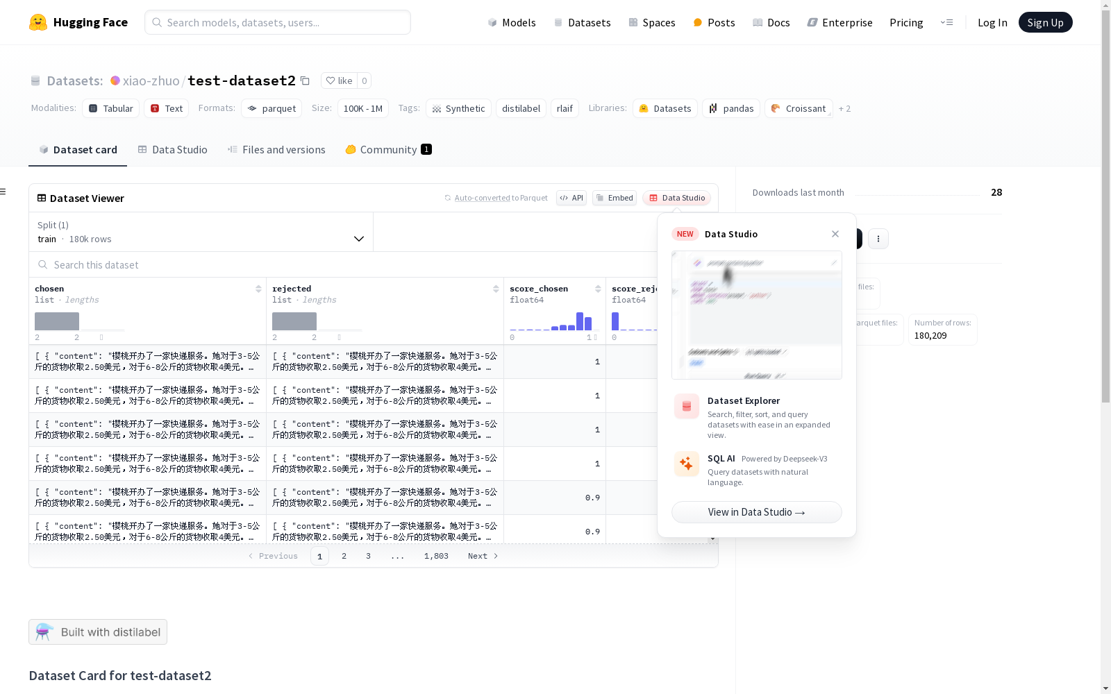The width and height of the screenshot is (1111, 694).
Task: Open the Community tab
Action: [x=388, y=149]
